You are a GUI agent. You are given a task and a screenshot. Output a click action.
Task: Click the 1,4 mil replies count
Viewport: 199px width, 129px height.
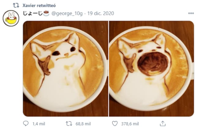tap(39, 124)
